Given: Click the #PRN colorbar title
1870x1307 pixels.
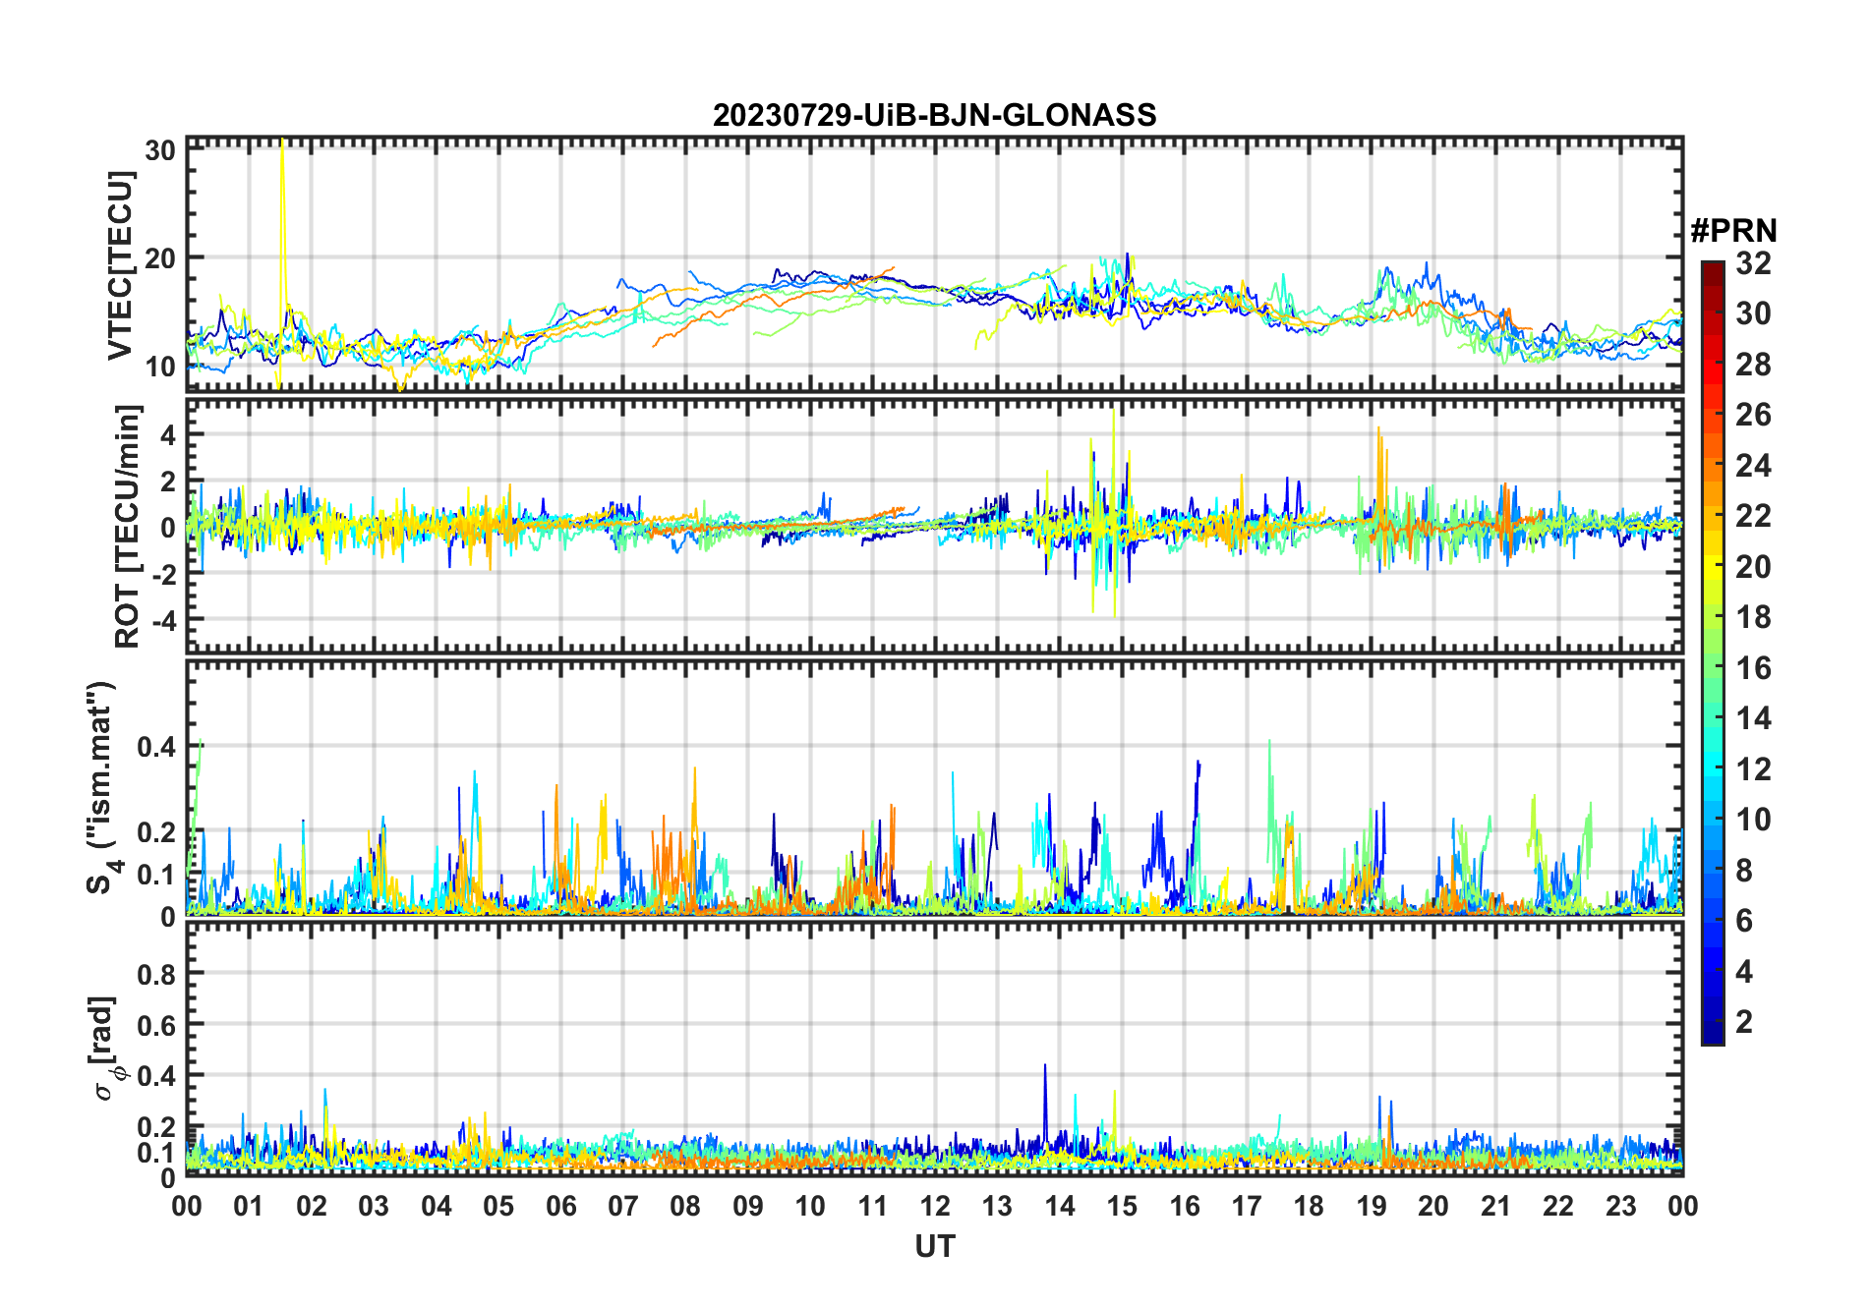Looking at the screenshot, I should (x=1733, y=231).
